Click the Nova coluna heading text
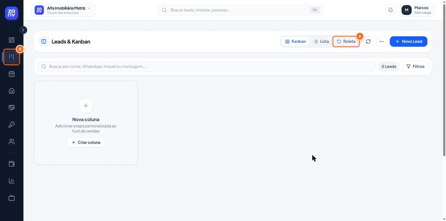This screenshot has width=446, height=221. tap(86, 119)
